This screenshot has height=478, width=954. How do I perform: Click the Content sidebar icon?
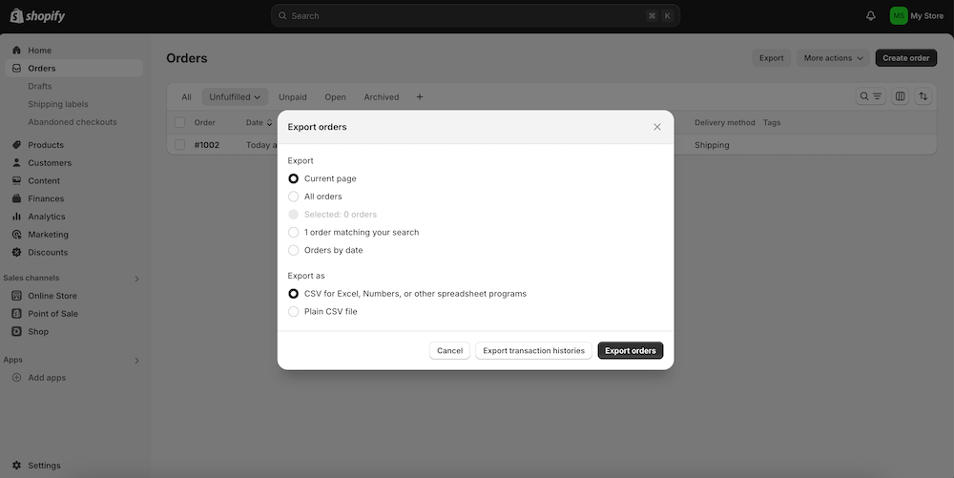(x=16, y=180)
